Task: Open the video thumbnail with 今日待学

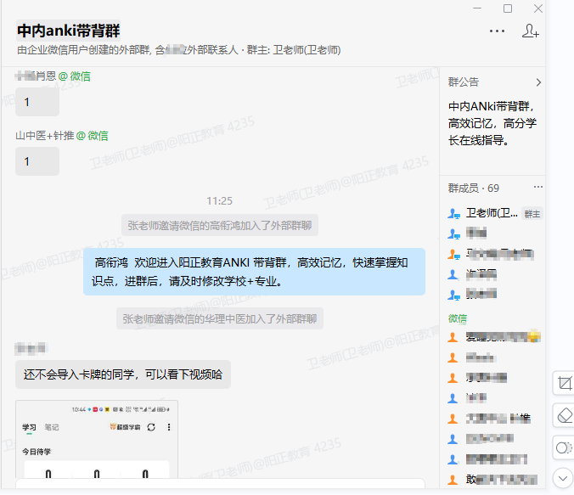Action: point(97,439)
